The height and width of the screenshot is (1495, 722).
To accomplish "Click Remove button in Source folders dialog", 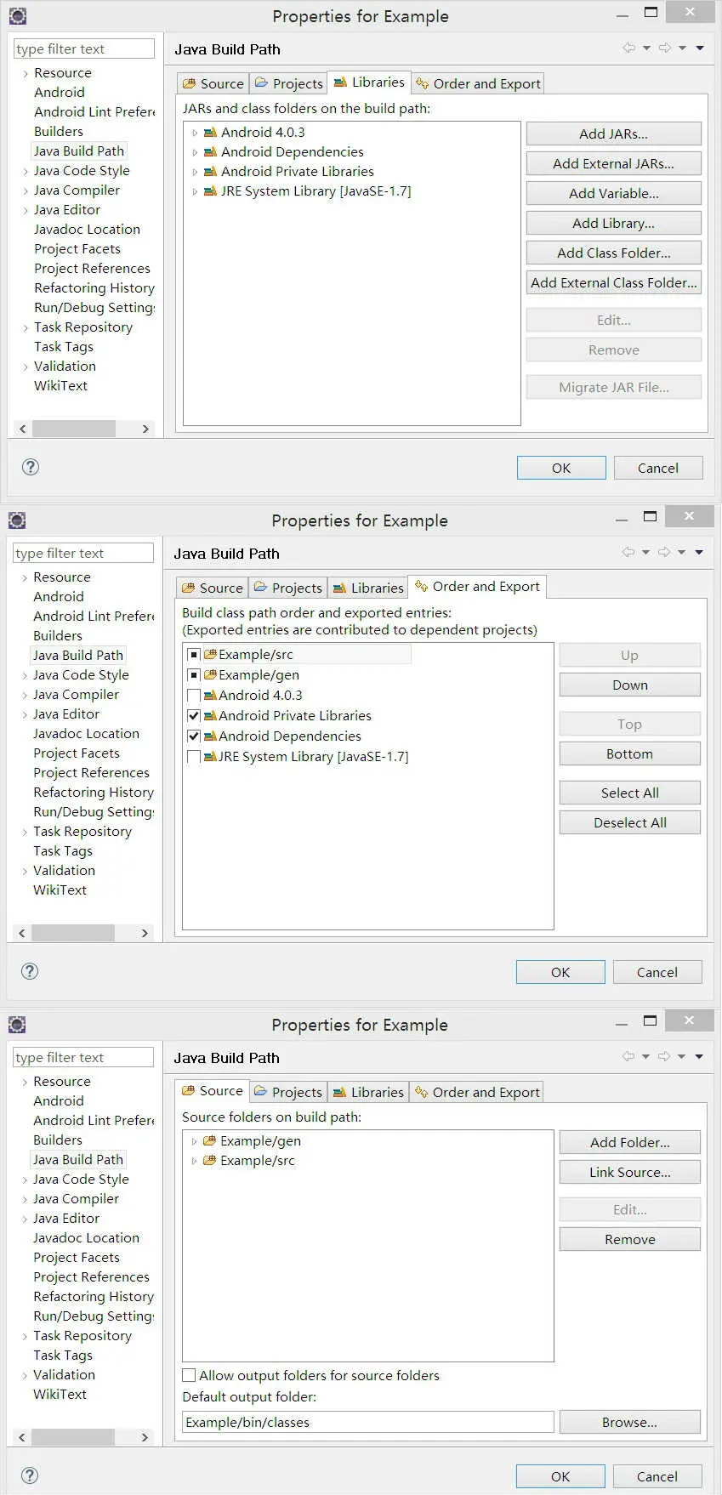I will [x=629, y=1239].
